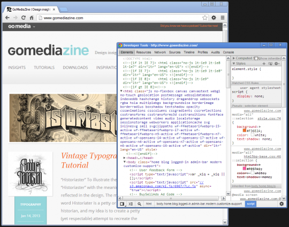Collapse the body element node
289x227 pixels.
coord(124,162)
